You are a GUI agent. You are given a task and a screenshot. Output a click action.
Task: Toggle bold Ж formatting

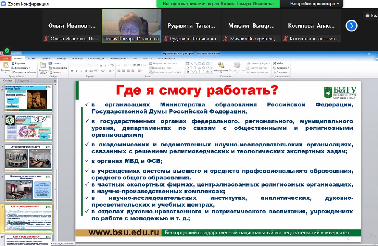tap(71, 72)
